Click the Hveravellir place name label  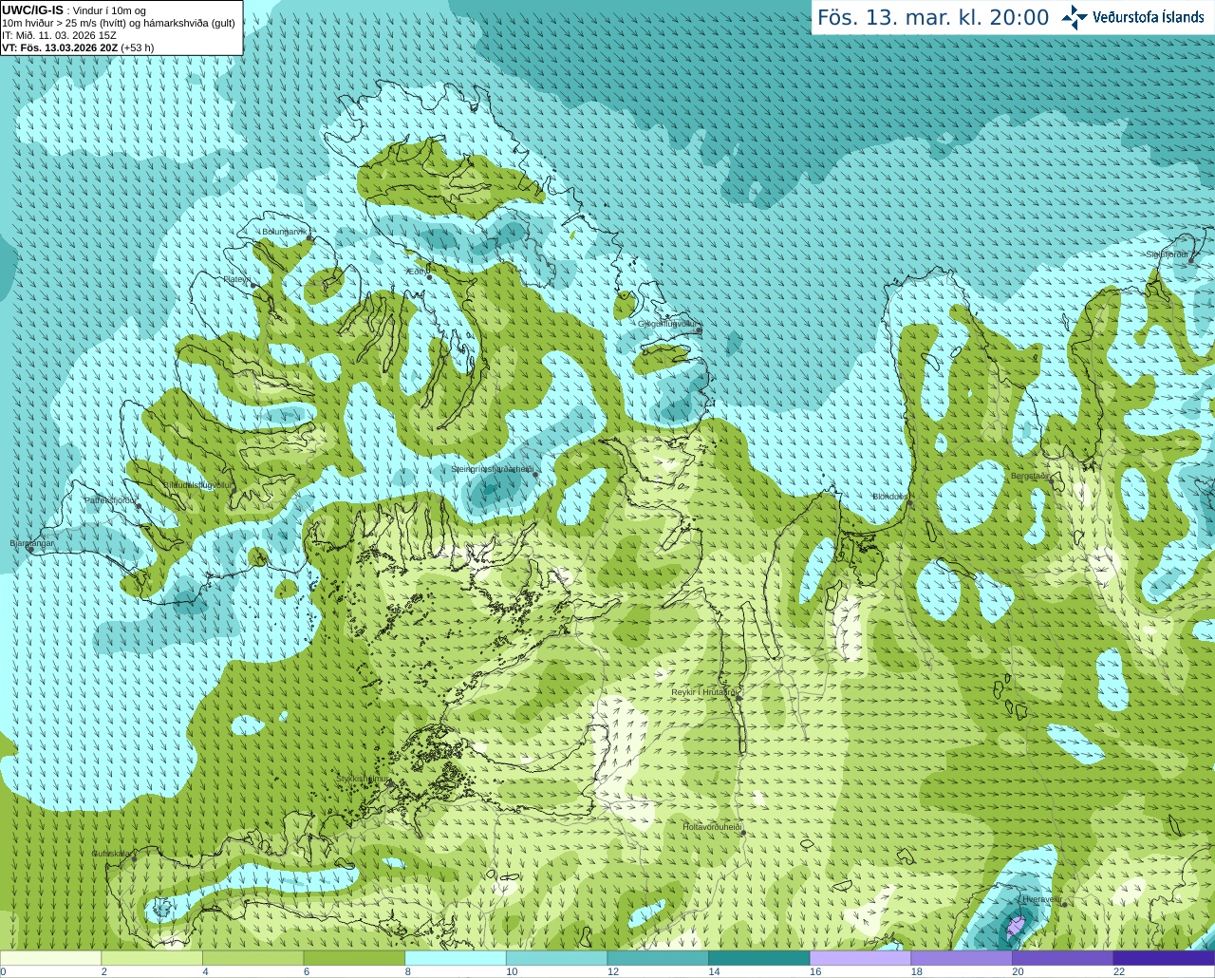click(x=1041, y=898)
